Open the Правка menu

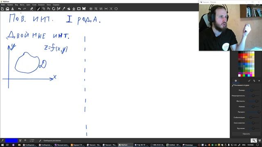point(10,5)
